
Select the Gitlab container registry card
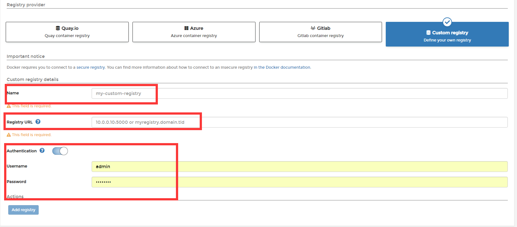[320, 32]
